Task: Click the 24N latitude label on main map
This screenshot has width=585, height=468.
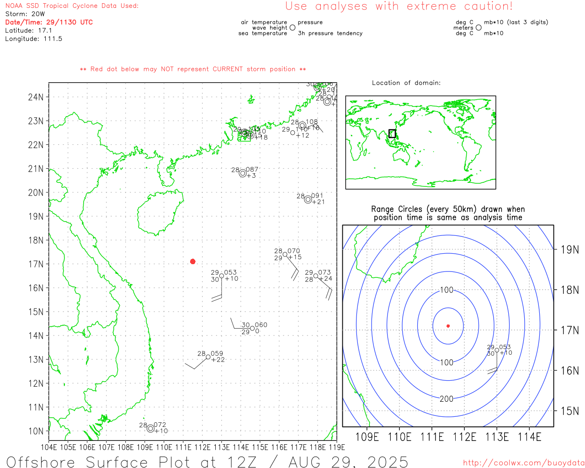Action: [36, 97]
